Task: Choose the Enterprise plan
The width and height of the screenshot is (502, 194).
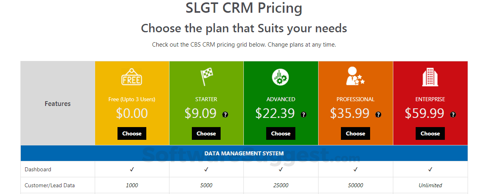Action: [x=430, y=133]
